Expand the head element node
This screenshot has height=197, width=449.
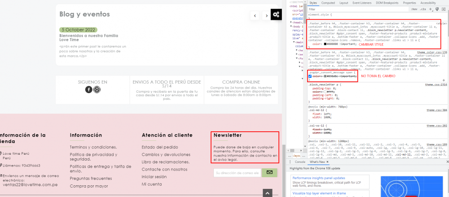pyautogui.click(x=291, y=22)
